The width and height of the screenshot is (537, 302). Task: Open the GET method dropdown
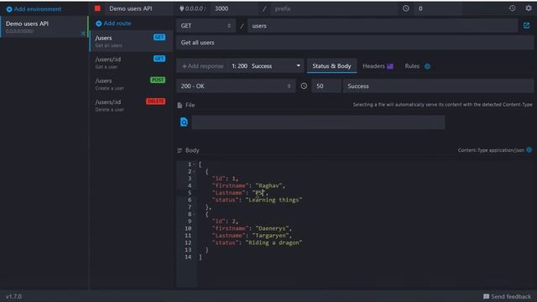pyautogui.click(x=206, y=26)
